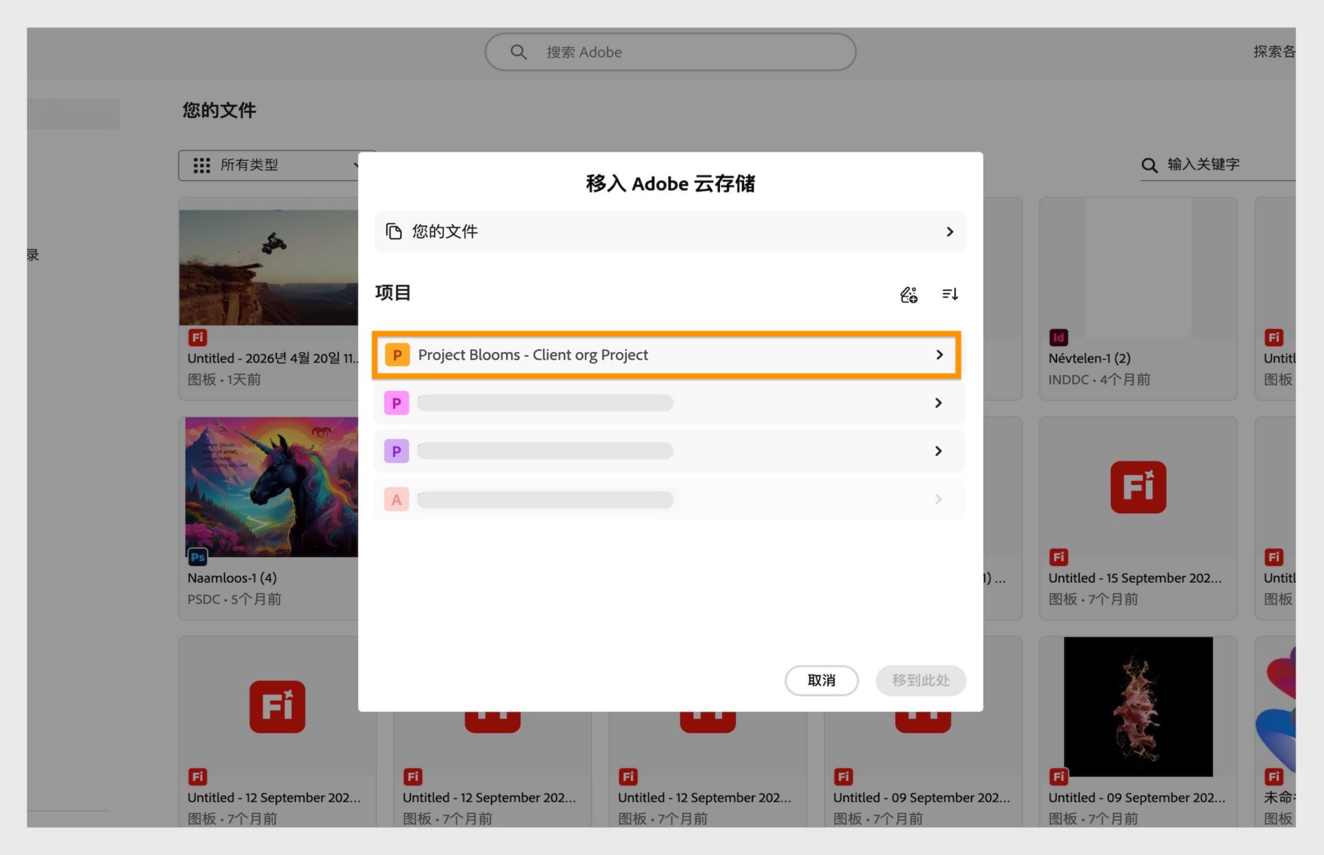Viewport: 1324px width, 855px height.
Task: Select Project Blooms - Client org Project
Action: pyautogui.click(x=666, y=355)
